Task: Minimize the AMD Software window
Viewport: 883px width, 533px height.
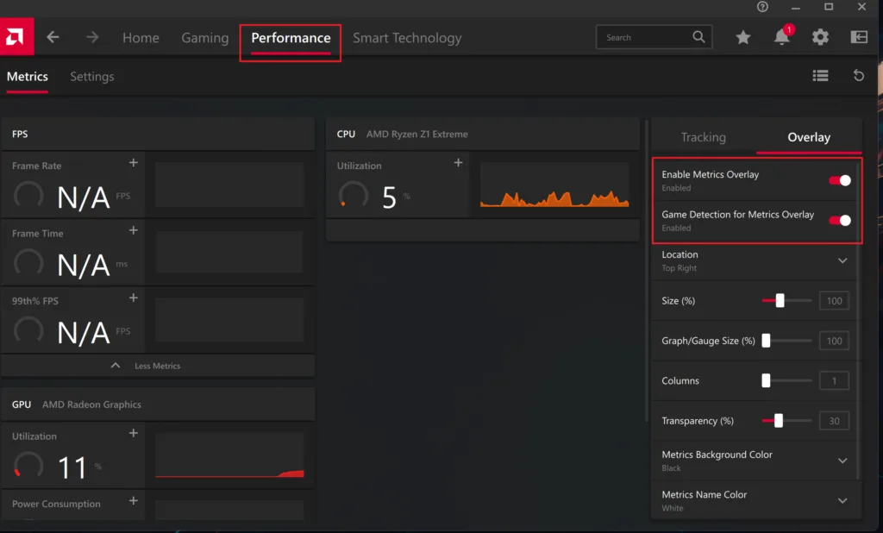Action: point(795,7)
